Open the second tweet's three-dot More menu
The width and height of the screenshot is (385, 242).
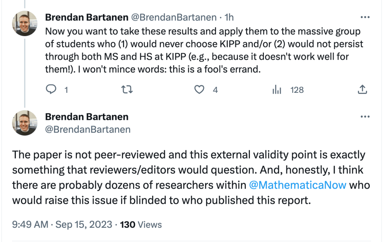(365, 117)
